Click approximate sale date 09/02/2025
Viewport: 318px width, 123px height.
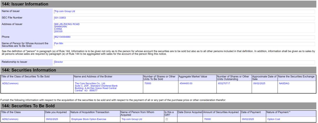click(259, 84)
